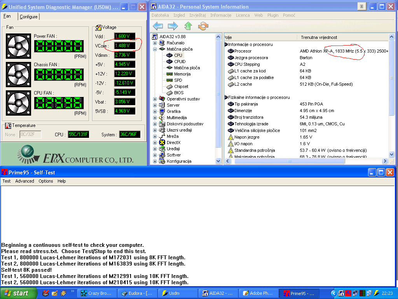Select the Chipset tree item
Image resolution: width=398 pixels, height=299 pixels.
[181, 86]
